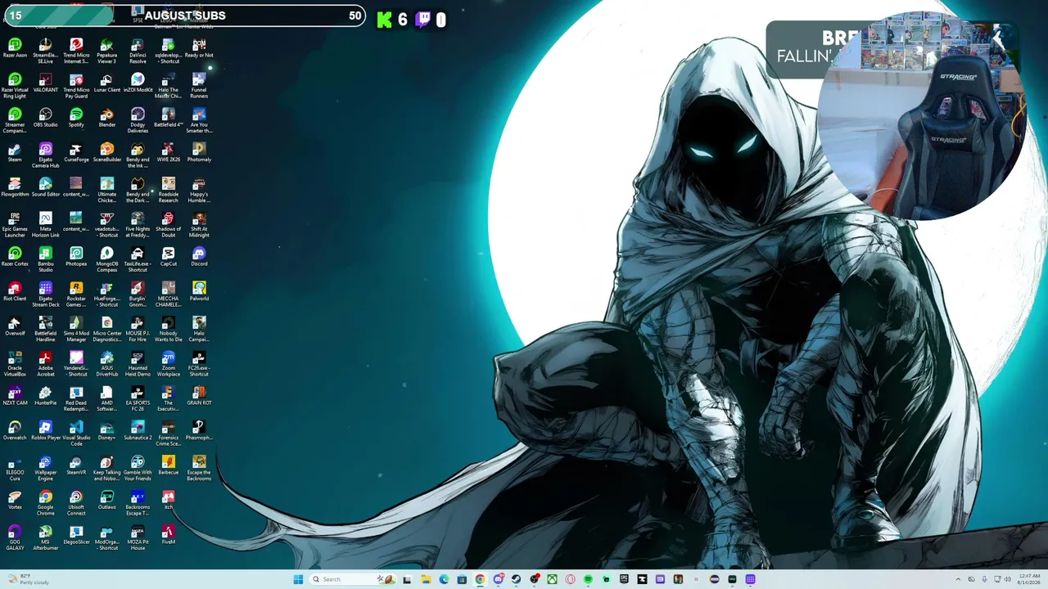This screenshot has width=1048, height=589.
Task: Open the Steam desktop shortcut
Action: point(15,152)
